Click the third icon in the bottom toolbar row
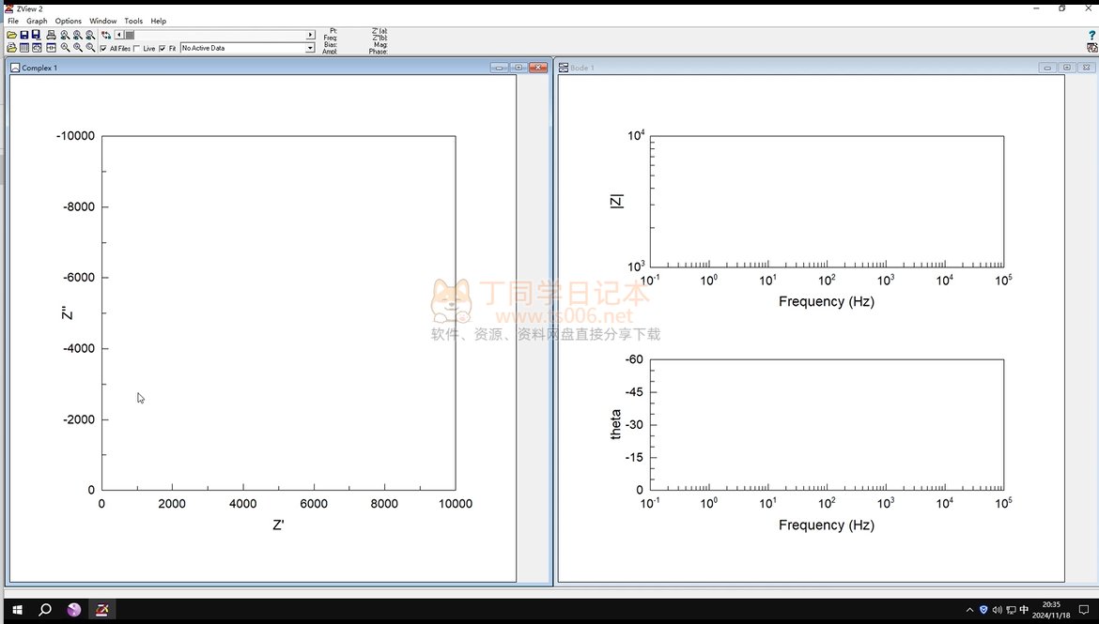Viewport: 1099px width, 624px height. point(37,48)
